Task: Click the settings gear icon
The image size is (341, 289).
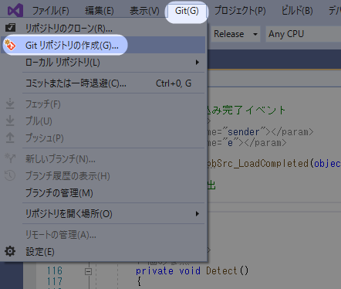Action: 10,251
